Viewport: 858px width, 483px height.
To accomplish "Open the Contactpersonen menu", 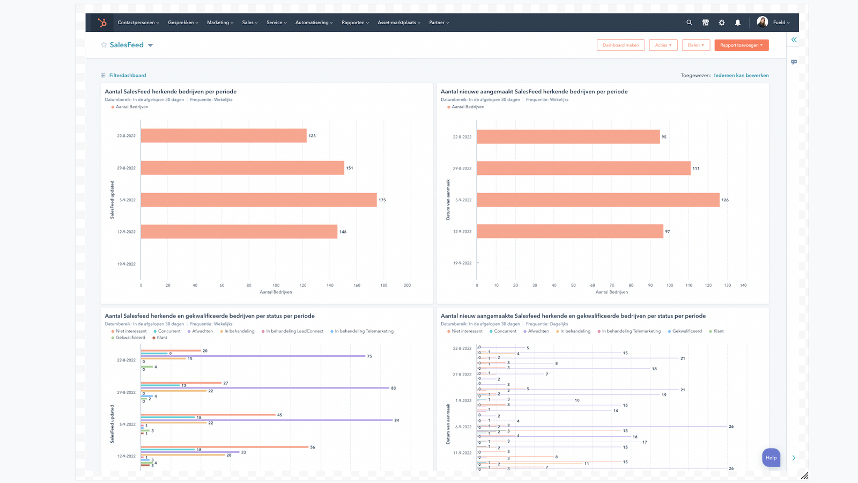I will pyautogui.click(x=138, y=23).
